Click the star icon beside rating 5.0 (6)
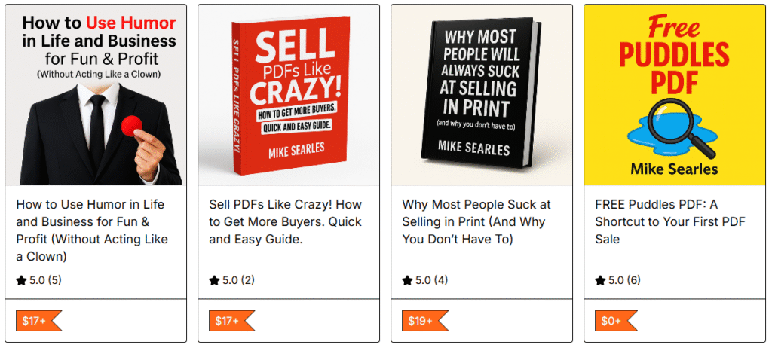This screenshot has height=348, width=772. pyautogui.click(x=600, y=281)
